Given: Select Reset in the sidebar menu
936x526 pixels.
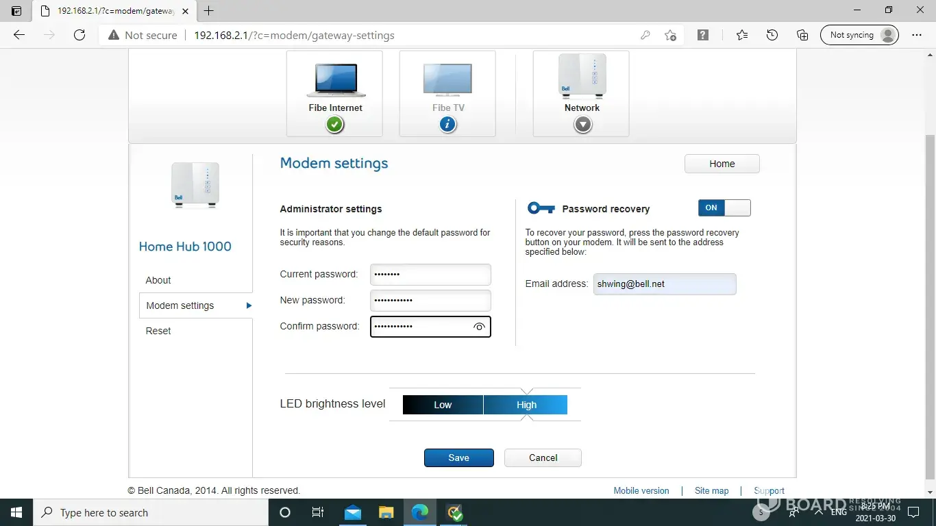Looking at the screenshot, I should (158, 331).
